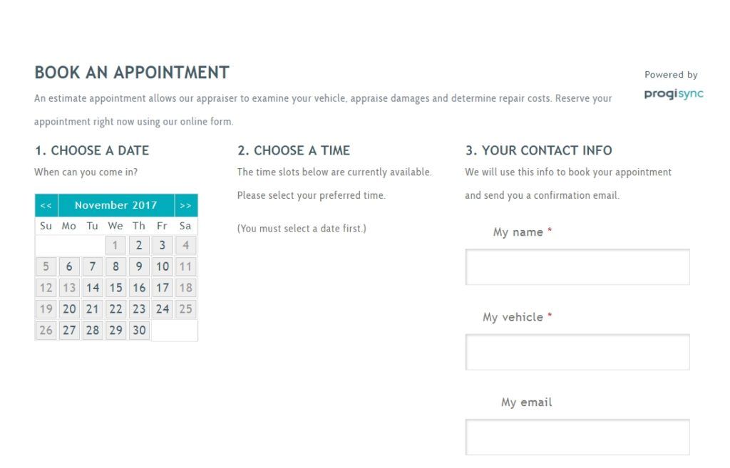Choose November 27 in the calendar
This screenshot has height=468, width=730.
69,331
